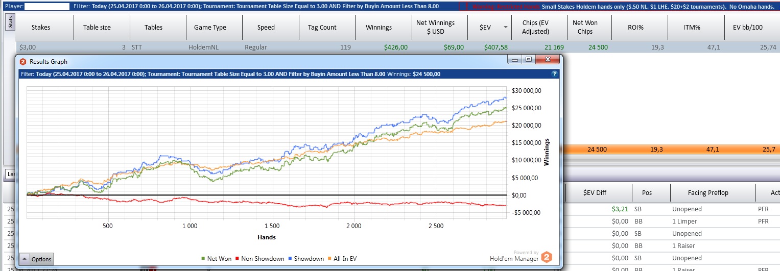
Task: Click the help question mark icon
Action: coord(554,74)
